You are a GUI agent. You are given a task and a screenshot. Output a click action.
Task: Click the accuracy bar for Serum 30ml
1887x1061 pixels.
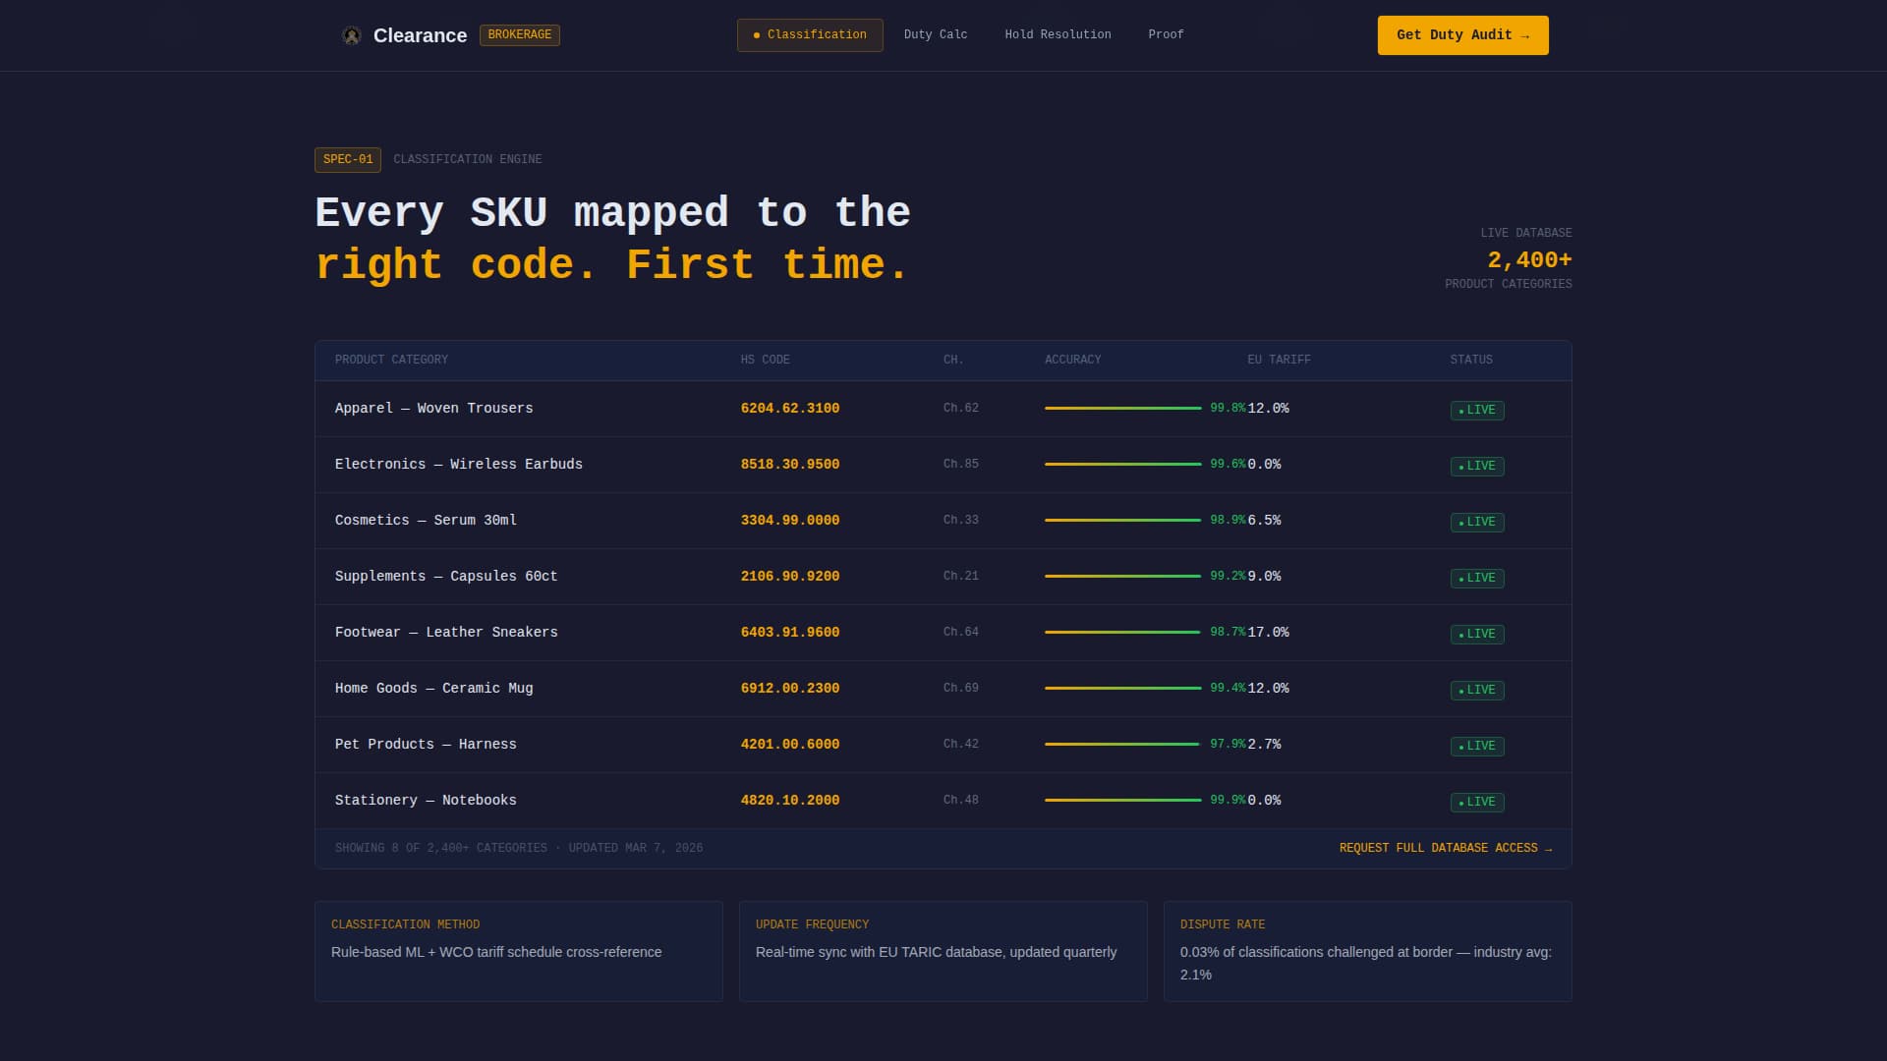click(x=1122, y=521)
